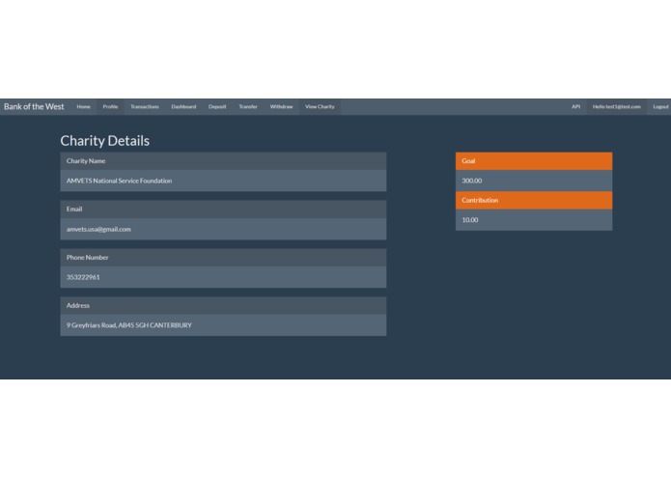Open the Transfer page
671x477 pixels.
(x=248, y=106)
